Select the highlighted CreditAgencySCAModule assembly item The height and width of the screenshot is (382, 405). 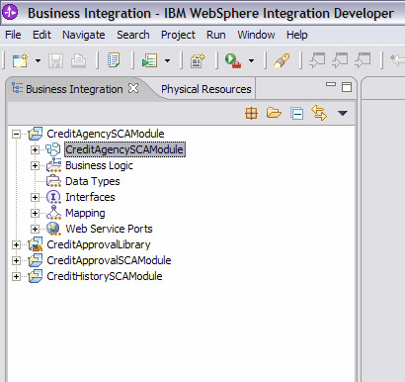124,149
